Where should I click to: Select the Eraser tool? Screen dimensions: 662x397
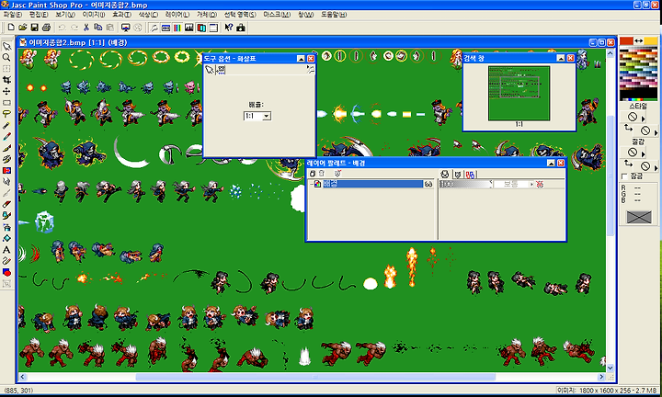(6, 205)
